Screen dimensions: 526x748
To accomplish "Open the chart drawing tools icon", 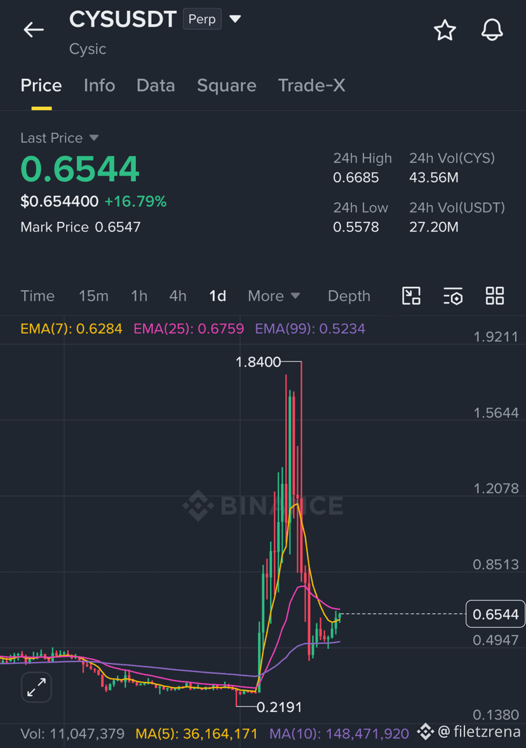I will tap(411, 296).
